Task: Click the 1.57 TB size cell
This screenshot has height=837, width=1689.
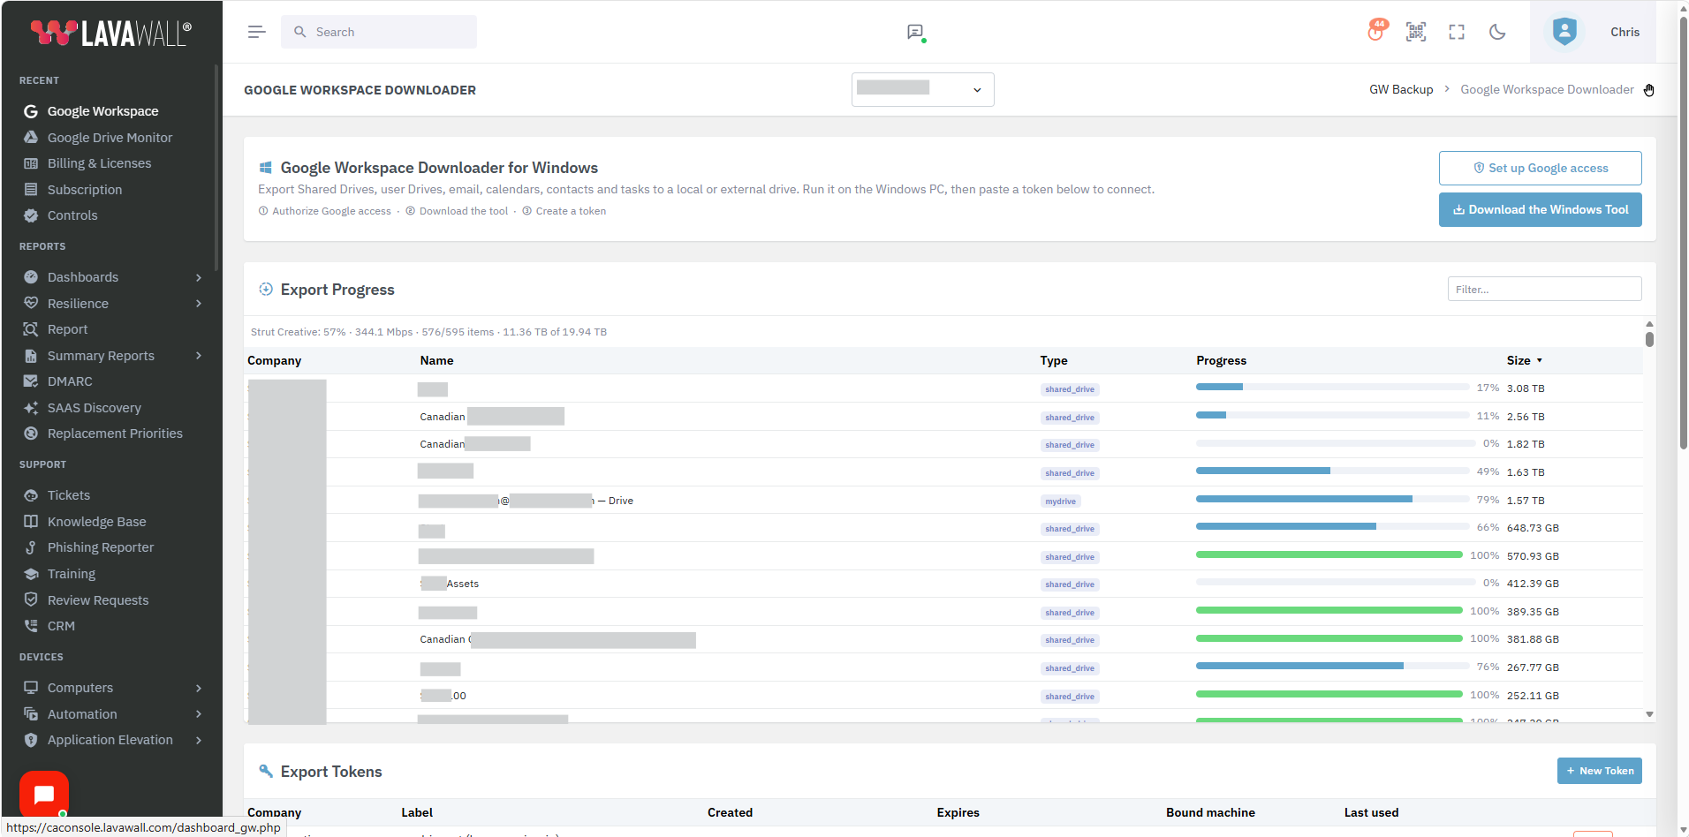Action: coord(1526,501)
